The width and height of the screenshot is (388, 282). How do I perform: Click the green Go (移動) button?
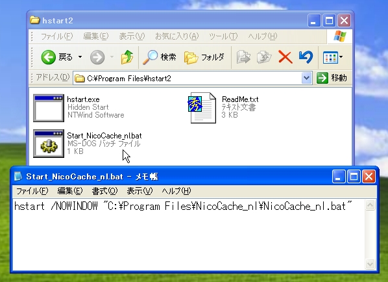click(332, 78)
